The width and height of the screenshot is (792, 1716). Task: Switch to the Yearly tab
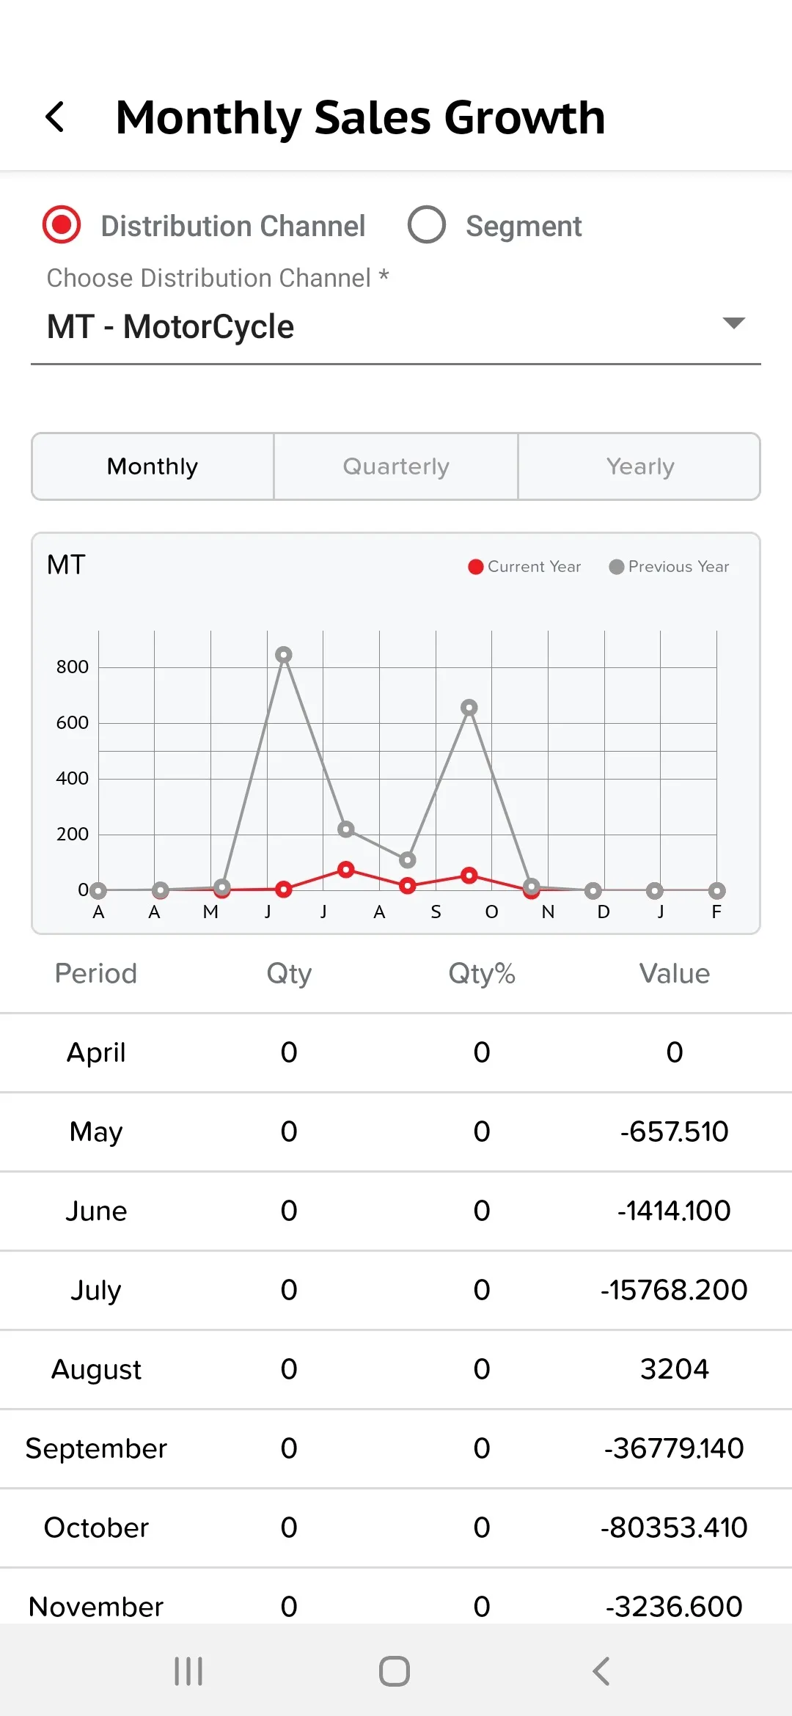(x=639, y=466)
